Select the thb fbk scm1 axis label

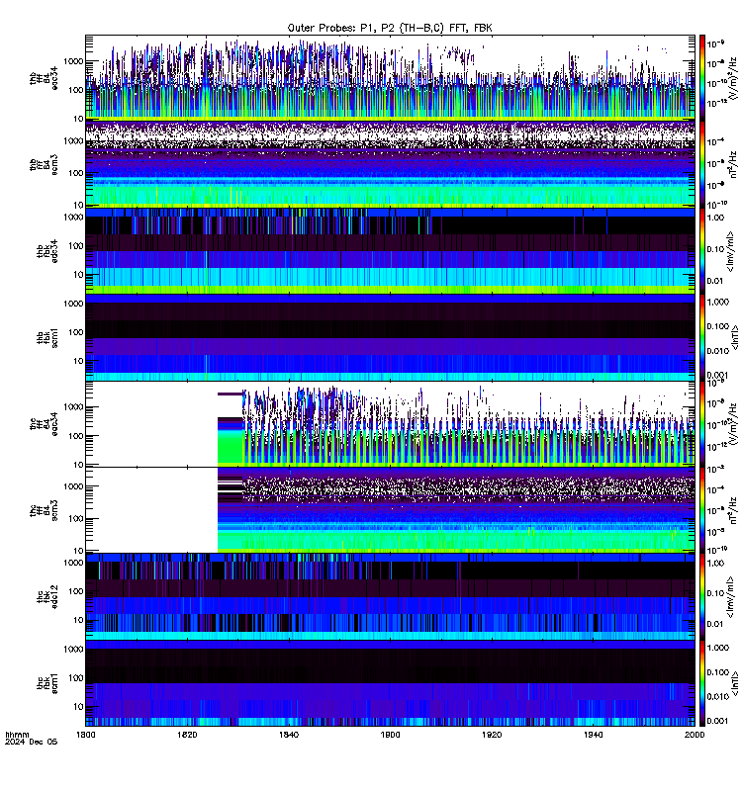(x=47, y=337)
